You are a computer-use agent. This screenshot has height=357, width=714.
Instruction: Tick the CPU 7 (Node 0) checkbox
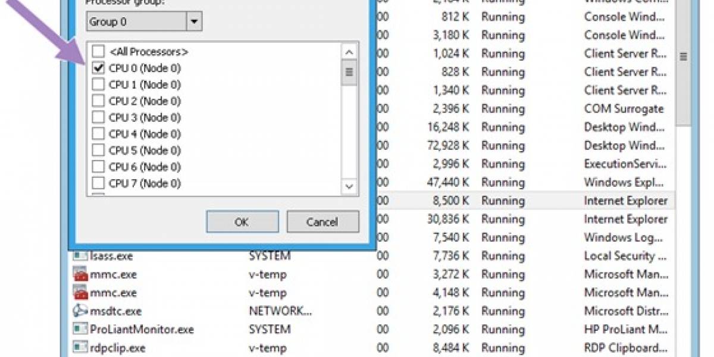tap(98, 183)
